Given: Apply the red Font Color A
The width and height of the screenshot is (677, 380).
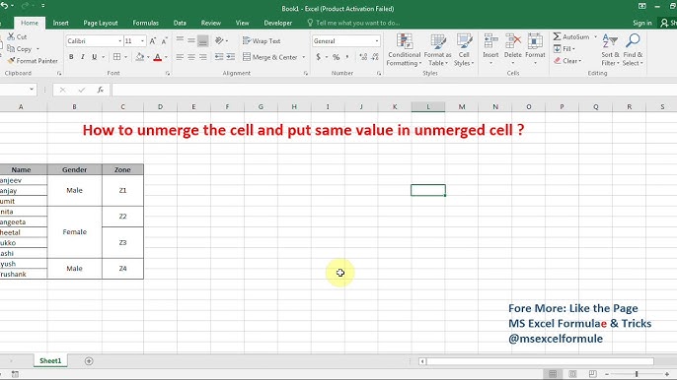Looking at the screenshot, I should coord(158,57).
